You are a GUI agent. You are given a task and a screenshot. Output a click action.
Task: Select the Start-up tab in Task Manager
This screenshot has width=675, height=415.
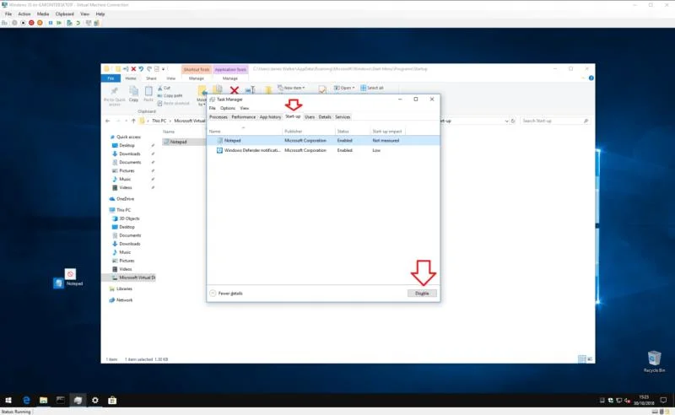293,116
